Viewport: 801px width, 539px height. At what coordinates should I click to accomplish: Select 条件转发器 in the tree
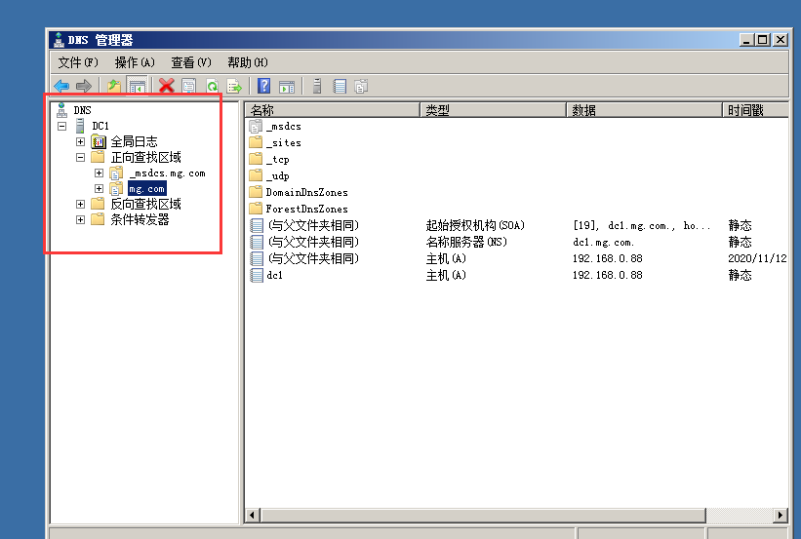point(140,219)
